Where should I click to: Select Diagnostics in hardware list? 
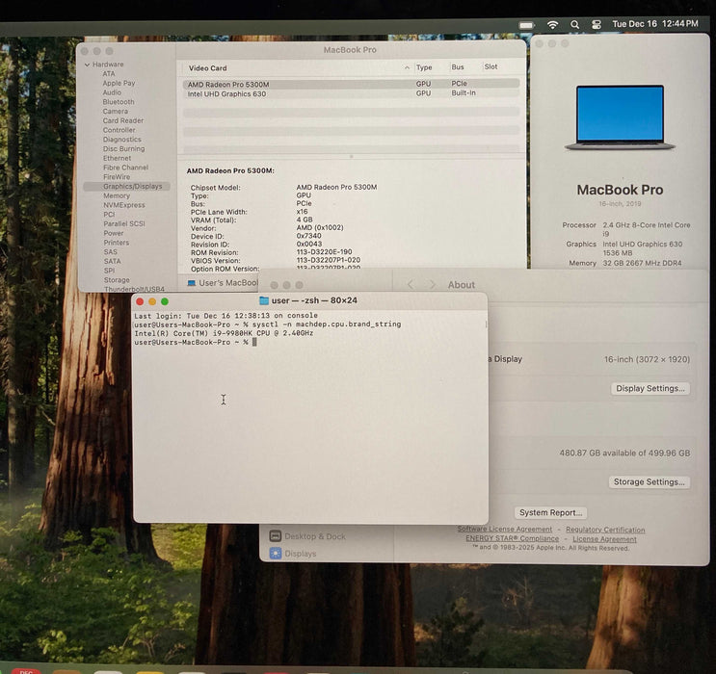(122, 140)
